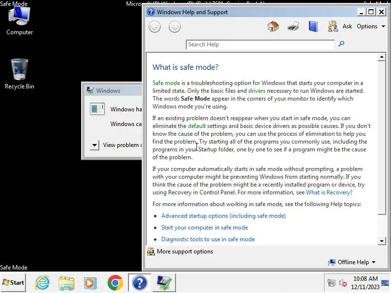This screenshot has height=293, width=391.
Task: Open the 'default' glossary term
Action: [x=197, y=126]
